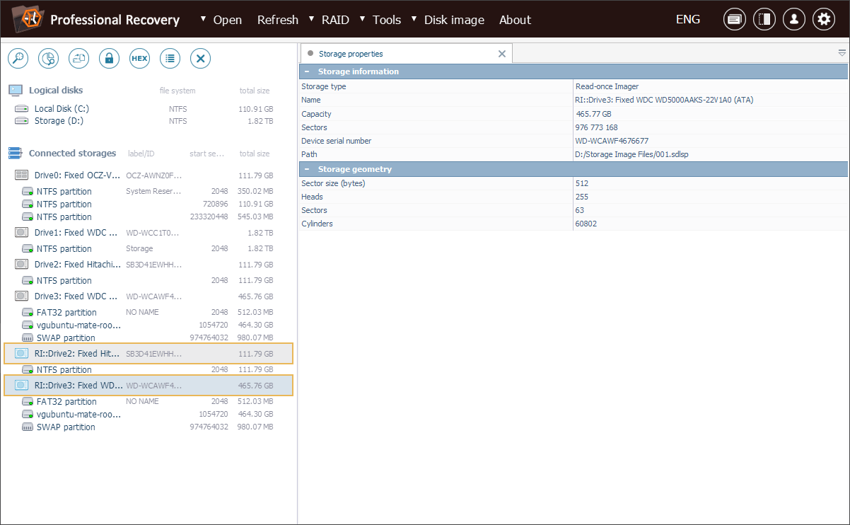The image size is (850, 525).
Task: Click the RI::Drive2 imager disk icon
Action: 22,354
